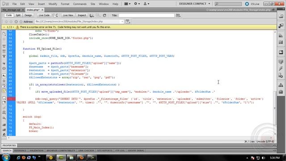This screenshot has width=286, height=161.
Task: Open the Bindings panel icon
Action: [281, 68]
